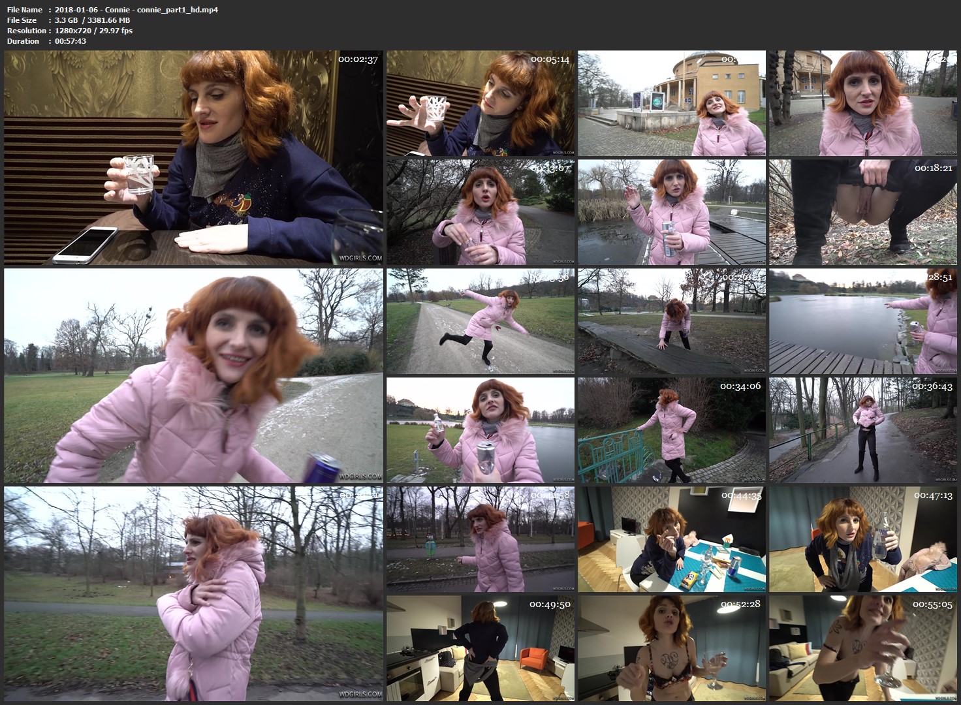Select the 00:26:11 wooden bridge thumbnail
Viewport: 961px width, 705px height.
tap(671, 321)
